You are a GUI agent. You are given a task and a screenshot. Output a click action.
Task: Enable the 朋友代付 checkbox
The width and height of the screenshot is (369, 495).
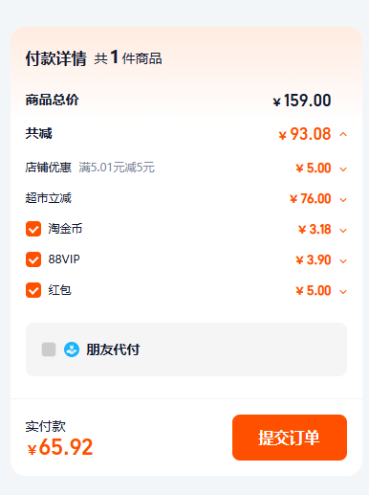tap(49, 349)
